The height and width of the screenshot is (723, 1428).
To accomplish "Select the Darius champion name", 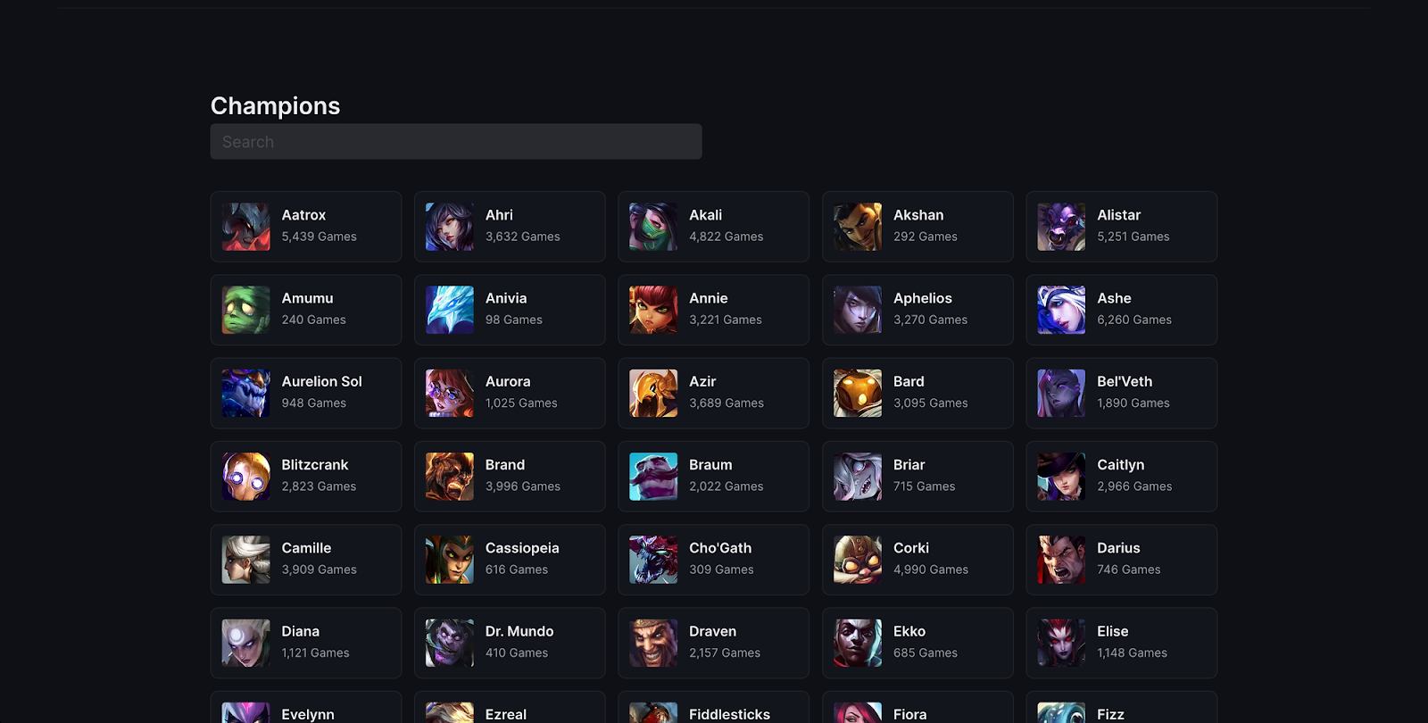I will point(1118,548).
